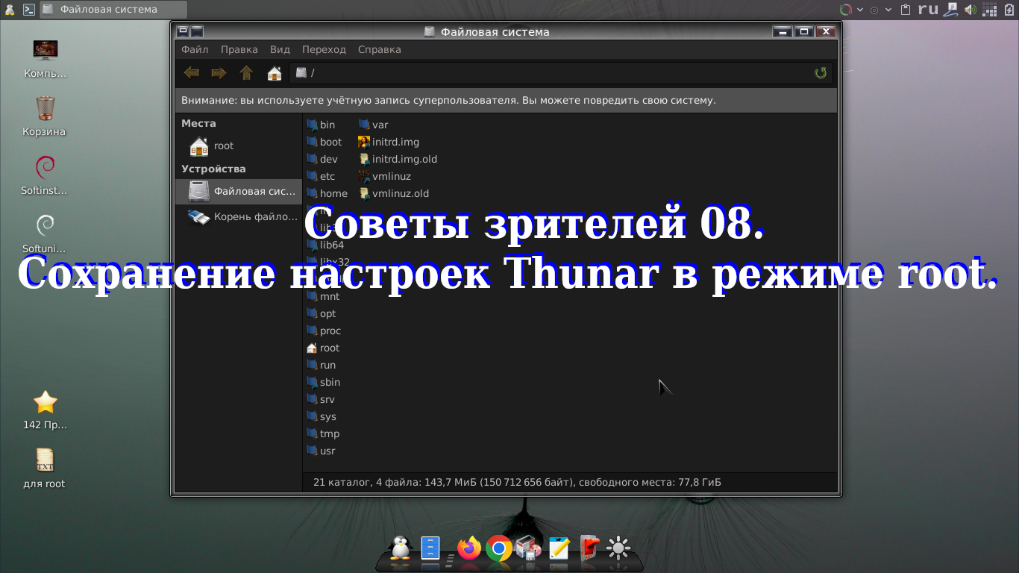The width and height of the screenshot is (1019, 573).
Task: Select the root home folder in list
Action: (323, 348)
